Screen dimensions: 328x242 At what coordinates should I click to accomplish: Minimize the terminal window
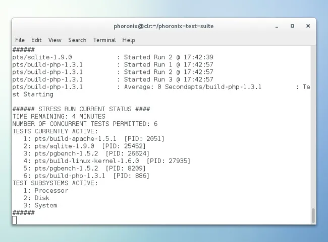click(x=277, y=26)
